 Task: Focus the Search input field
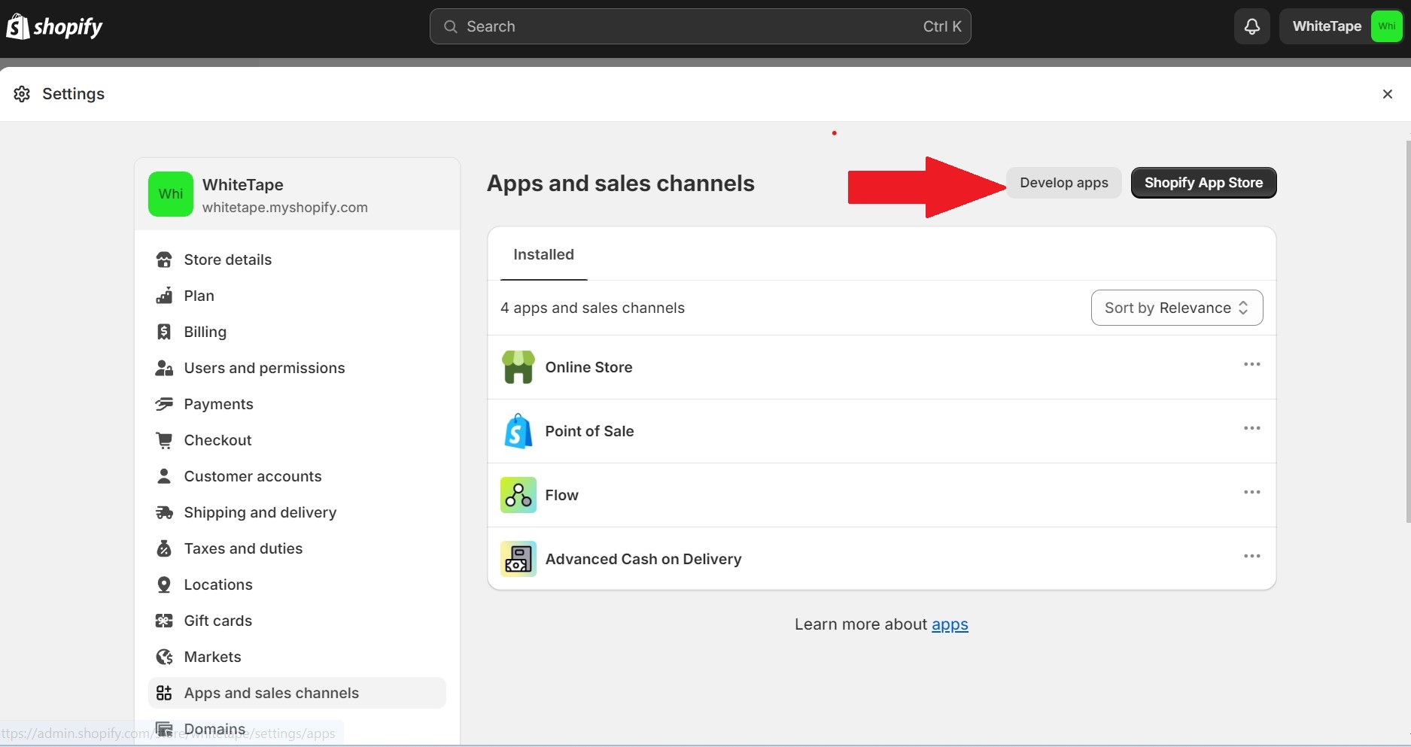700,26
